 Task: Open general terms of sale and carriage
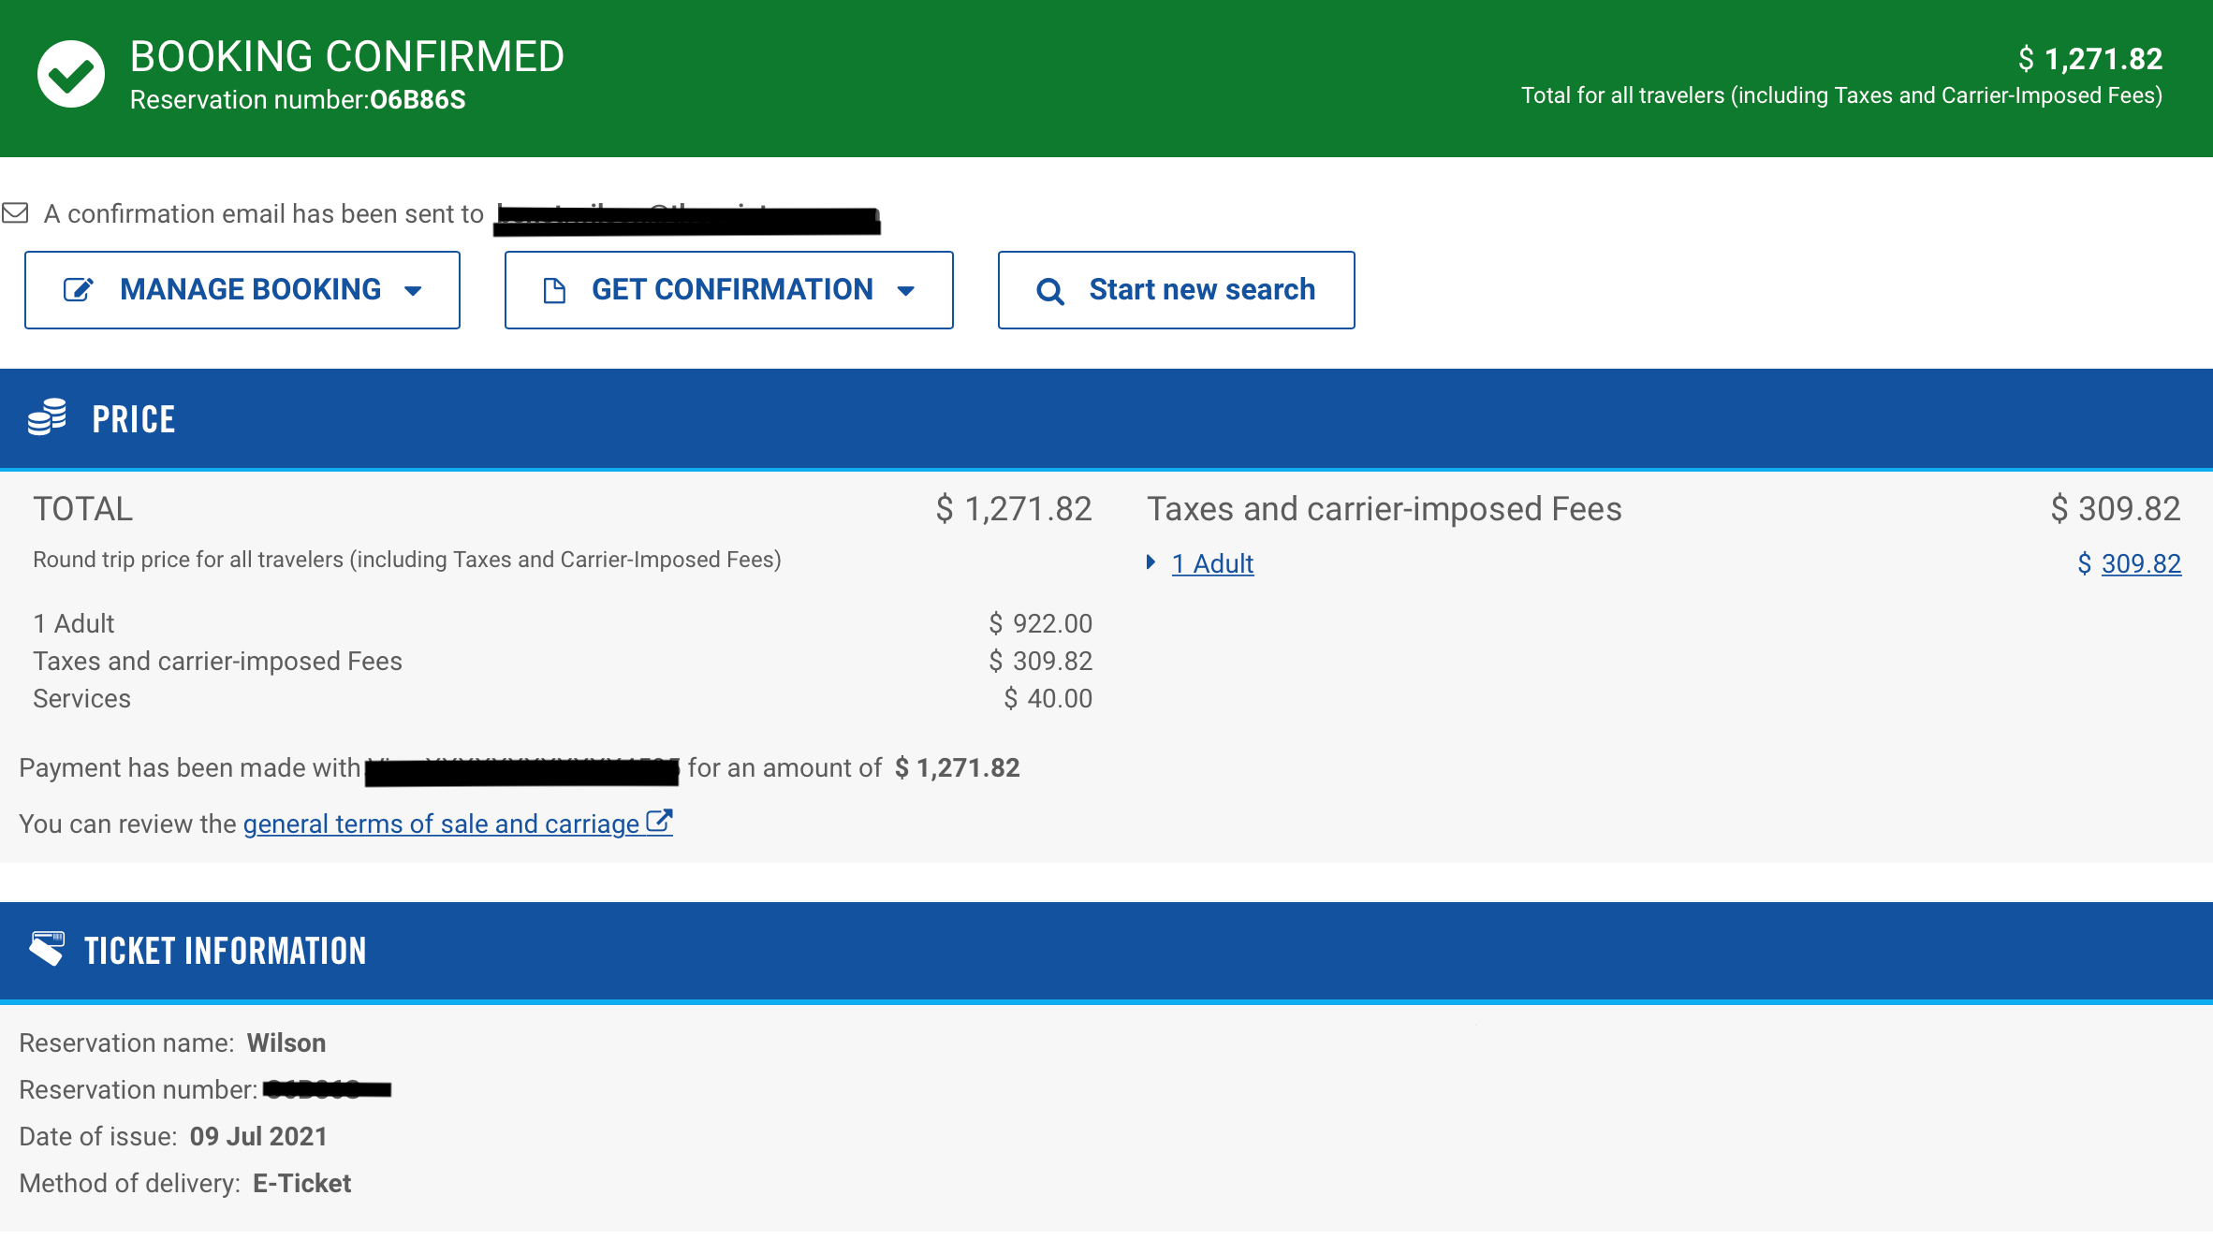(440, 824)
